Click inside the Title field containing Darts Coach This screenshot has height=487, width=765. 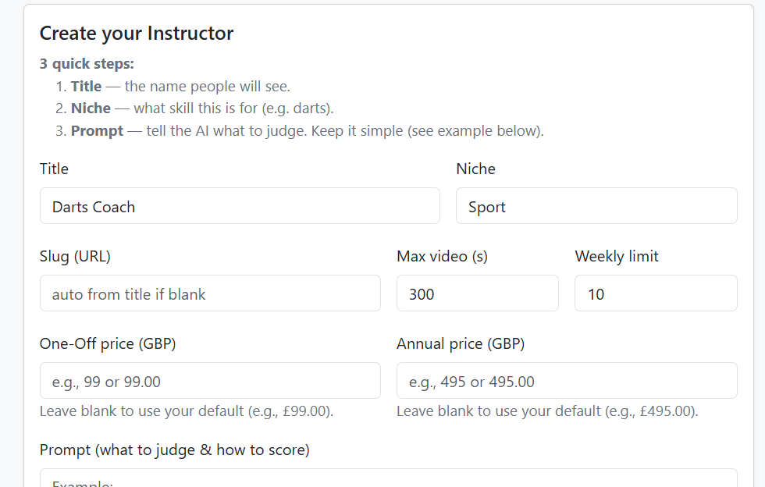click(240, 206)
